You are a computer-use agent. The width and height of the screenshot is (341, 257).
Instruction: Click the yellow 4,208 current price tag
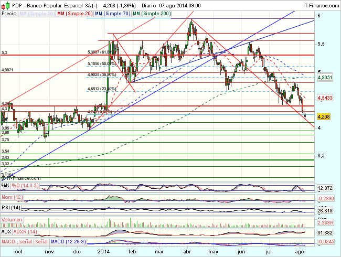point(324,117)
